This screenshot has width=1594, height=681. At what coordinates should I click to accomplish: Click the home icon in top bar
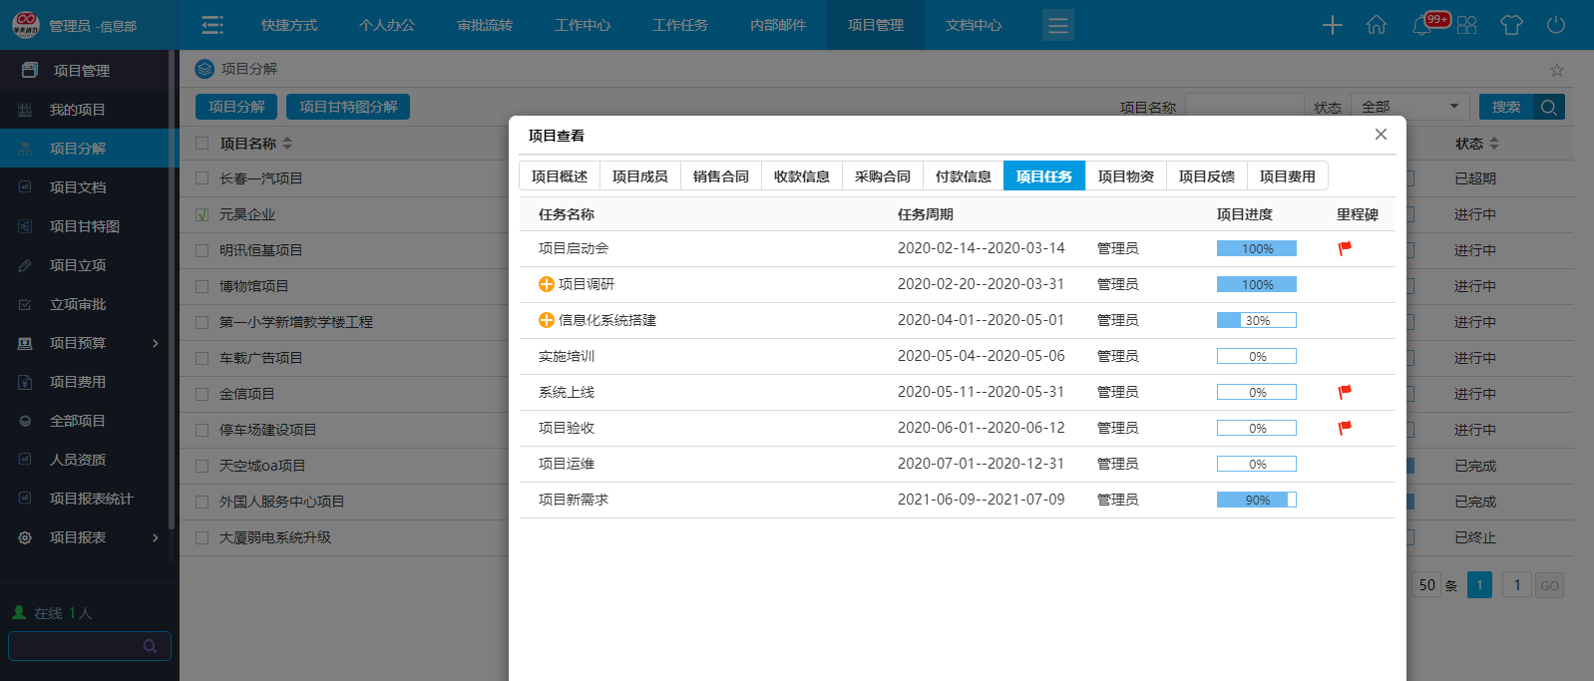[x=1377, y=25]
